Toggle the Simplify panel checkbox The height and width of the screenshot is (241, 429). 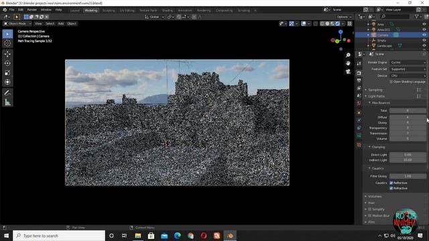point(369,210)
